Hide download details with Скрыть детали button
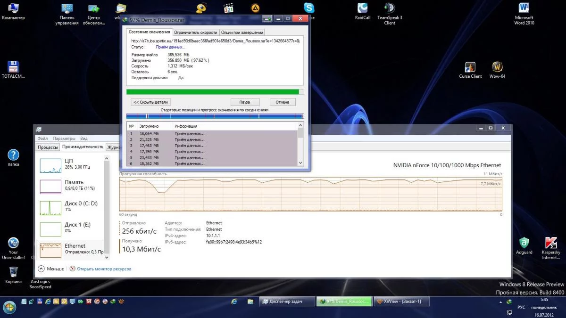This screenshot has height=318, width=566. pyautogui.click(x=150, y=102)
